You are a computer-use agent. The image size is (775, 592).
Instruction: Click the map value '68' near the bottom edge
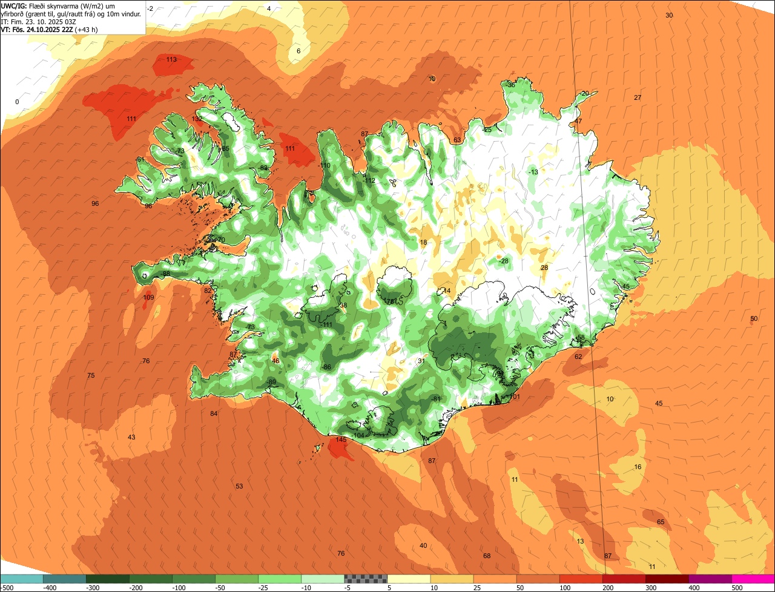tap(487, 556)
